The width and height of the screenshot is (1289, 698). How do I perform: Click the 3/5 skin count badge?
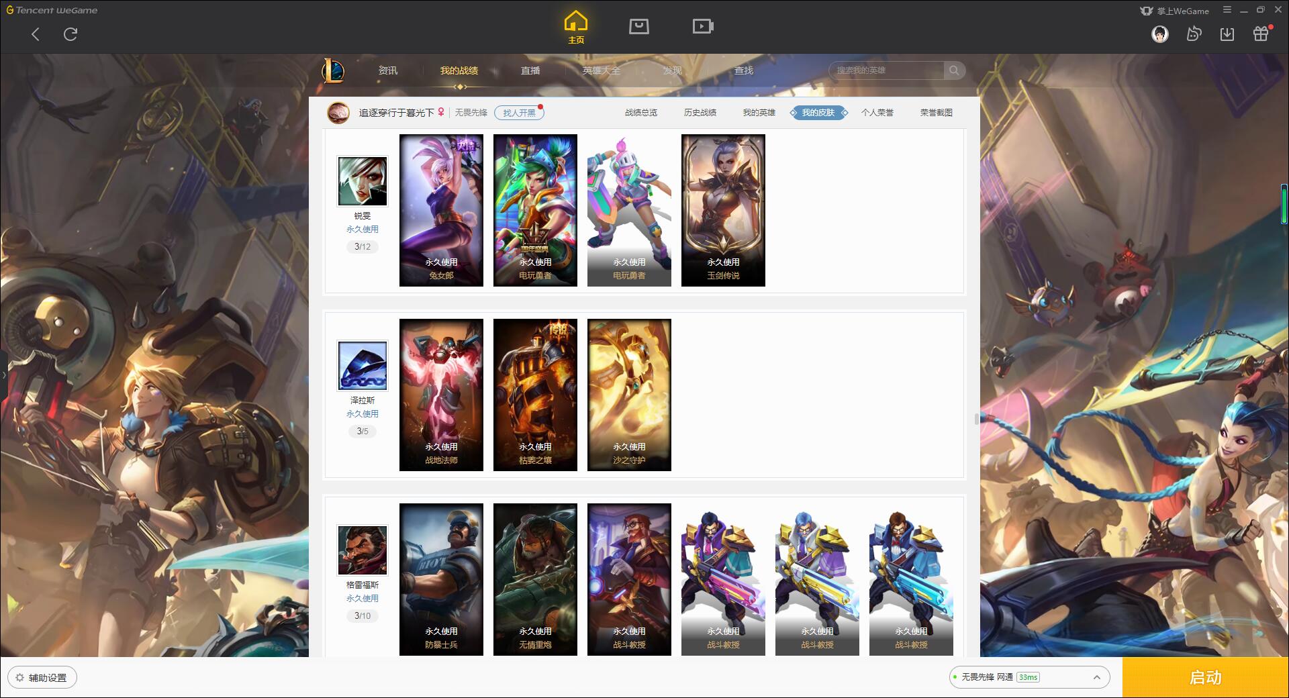tap(363, 432)
